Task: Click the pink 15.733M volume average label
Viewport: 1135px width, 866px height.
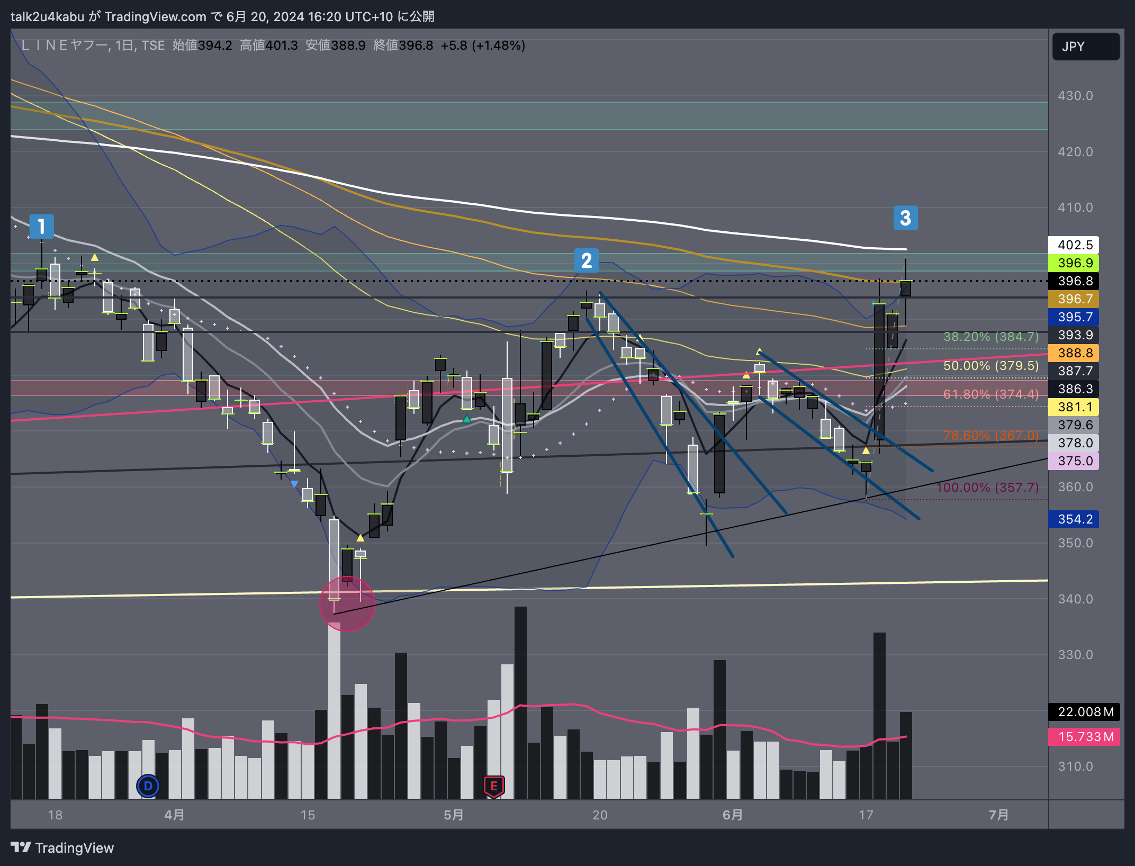Action: (x=1084, y=737)
